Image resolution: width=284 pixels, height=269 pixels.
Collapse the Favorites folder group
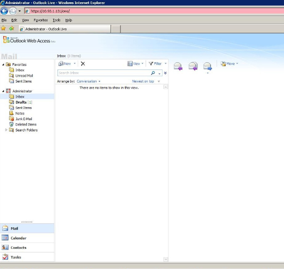tap(3, 65)
